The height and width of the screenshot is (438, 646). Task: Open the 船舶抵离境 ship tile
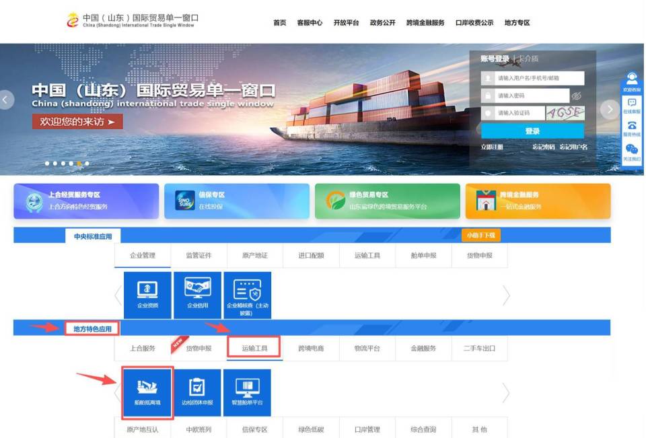pos(147,393)
